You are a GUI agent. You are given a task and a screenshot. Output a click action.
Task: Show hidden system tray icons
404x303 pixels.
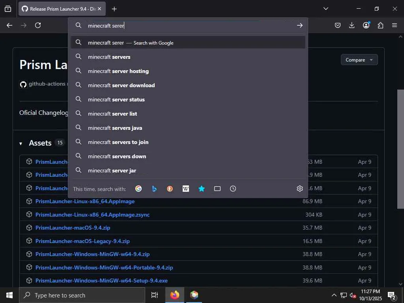coord(334,295)
